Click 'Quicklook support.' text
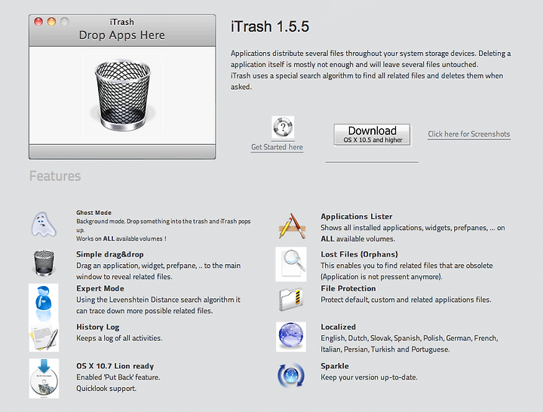Viewport: 543px width, 412px height. coord(106,388)
